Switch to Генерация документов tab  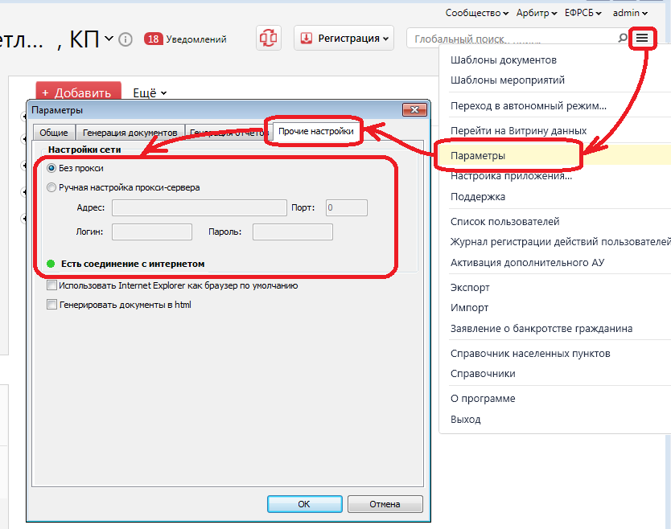pos(130,133)
